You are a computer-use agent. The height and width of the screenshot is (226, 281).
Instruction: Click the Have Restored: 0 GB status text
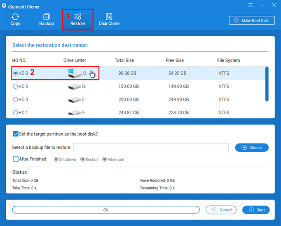tap(157, 181)
